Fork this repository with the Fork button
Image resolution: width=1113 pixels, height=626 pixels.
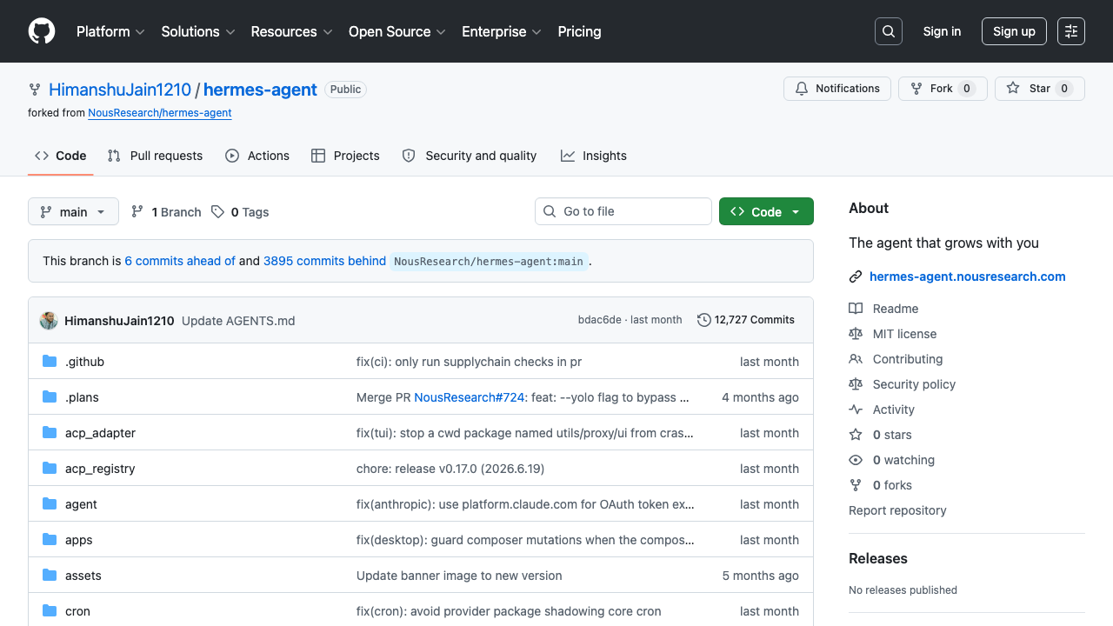[943, 89]
